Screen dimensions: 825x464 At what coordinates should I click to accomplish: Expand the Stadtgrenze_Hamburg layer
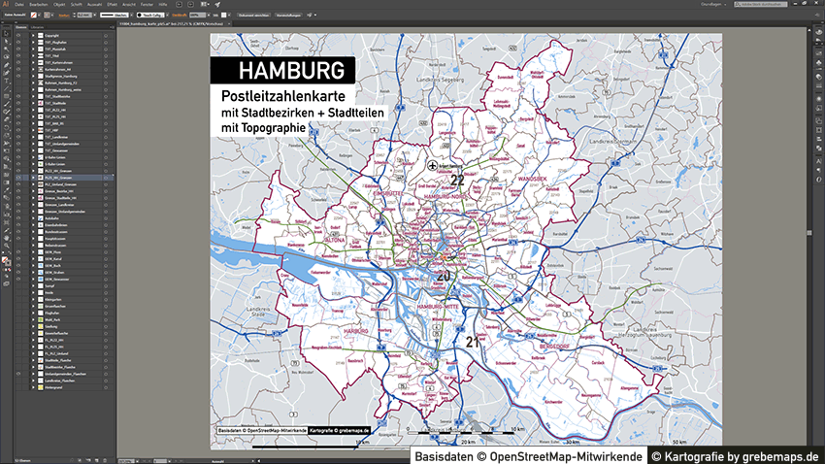[x=33, y=74]
